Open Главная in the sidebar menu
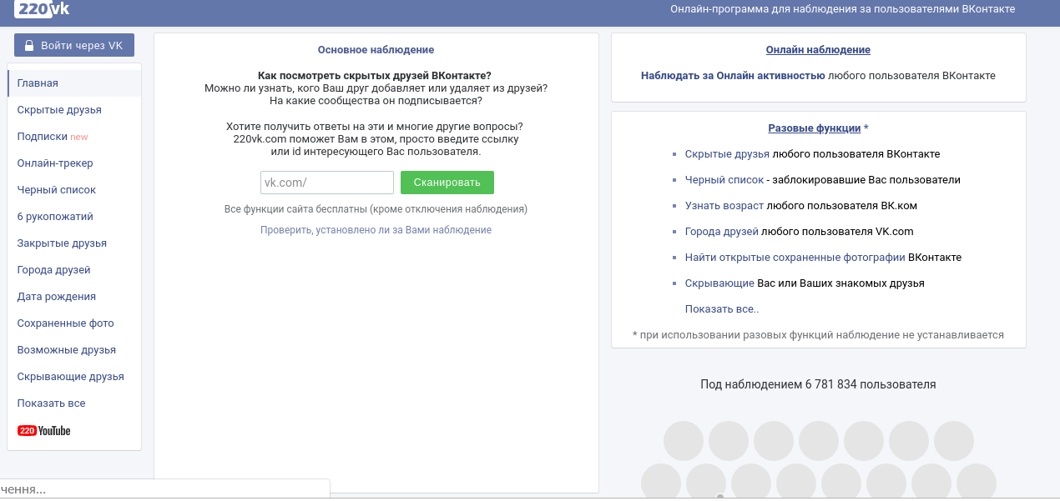 [x=74, y=83]
